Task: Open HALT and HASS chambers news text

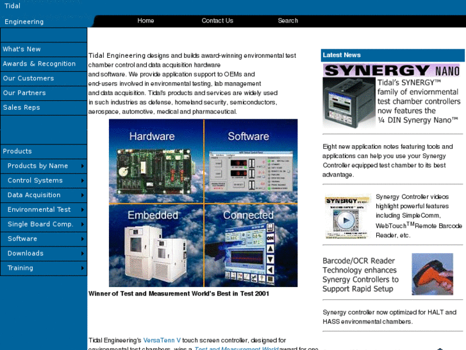Action: coord(389,317)
